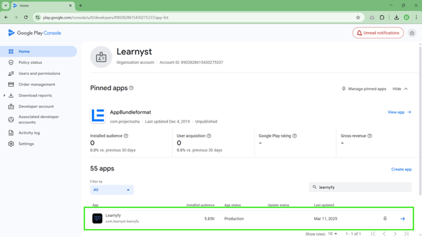This screenshot has height=237, width=422.
Task: Show help for Gross revenue
Action: [370, 136]
